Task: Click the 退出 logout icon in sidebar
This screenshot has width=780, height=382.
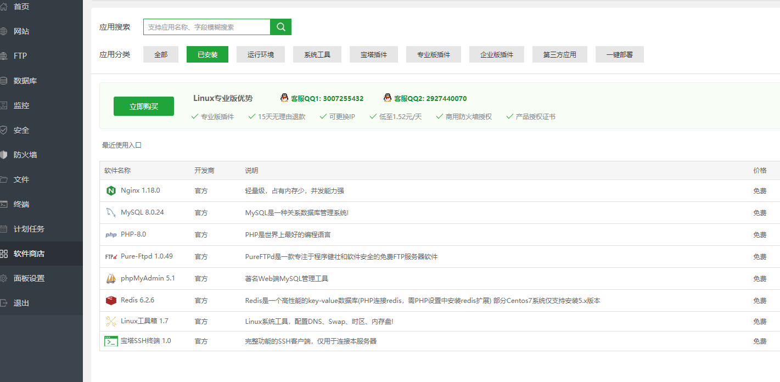Action: pos(3,303)
